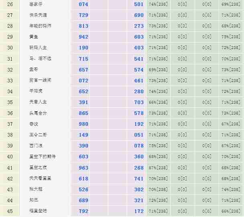Viewport: 244px width, 217px height.
Task: Click the 74%[238] cell in row 34
Action: coord(158,92)
